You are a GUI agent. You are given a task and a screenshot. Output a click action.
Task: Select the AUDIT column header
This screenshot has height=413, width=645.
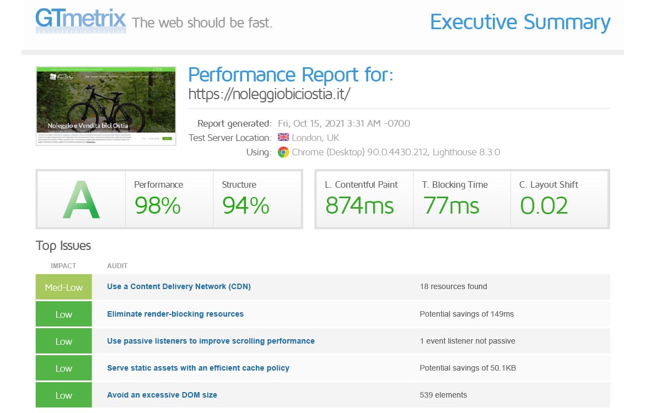117,266
